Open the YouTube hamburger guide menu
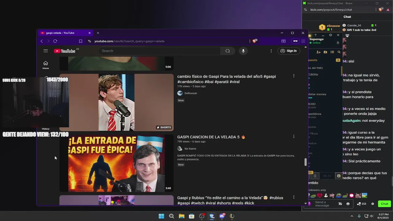The height and width of the screenshot is (221, 393). 45,51
